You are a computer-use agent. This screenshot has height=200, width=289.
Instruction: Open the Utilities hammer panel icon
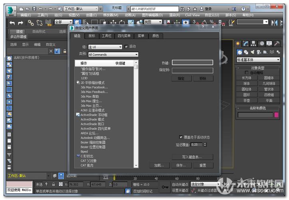(x=277, y=44)
